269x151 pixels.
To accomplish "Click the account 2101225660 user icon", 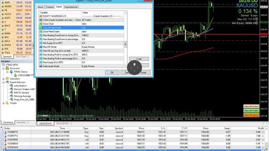I will point(16,75).
